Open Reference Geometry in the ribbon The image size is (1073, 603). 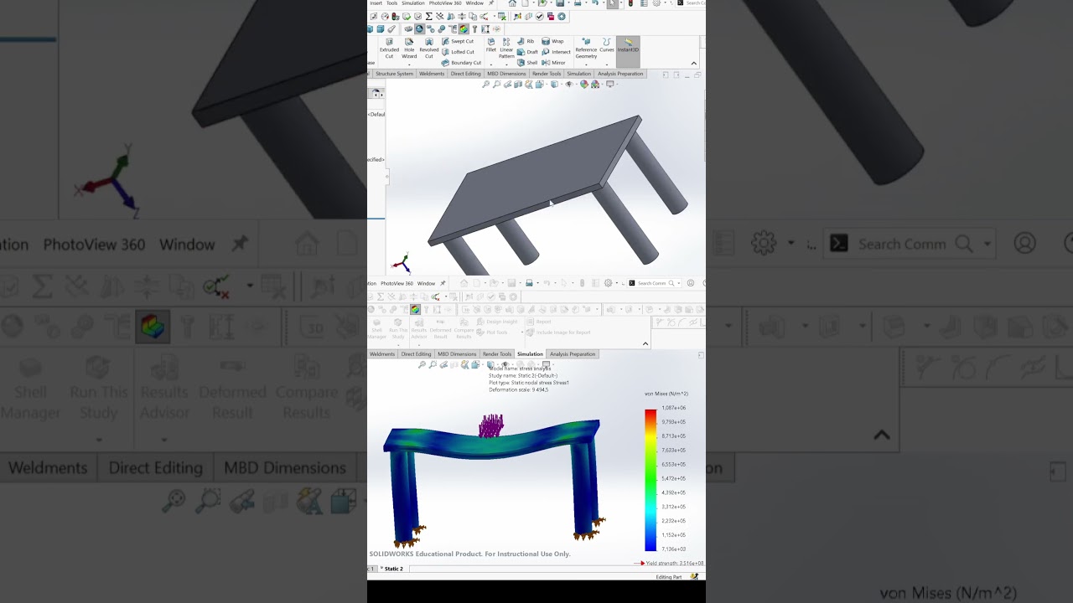pyautogui.click(x=586, y=49)
